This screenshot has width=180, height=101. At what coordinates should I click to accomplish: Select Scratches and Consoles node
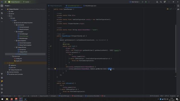tap(15, 74)
